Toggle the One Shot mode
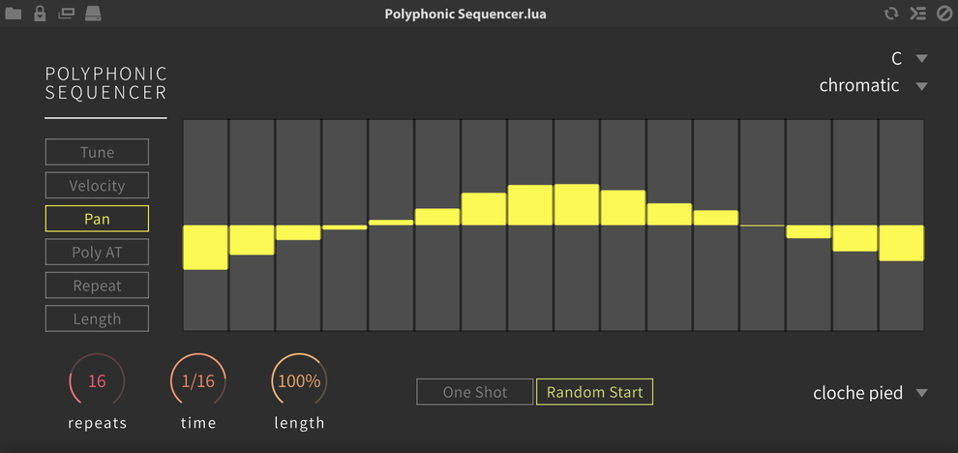Image resolution: width=958 pixels, height=453 pixels. tap(475, 392)
